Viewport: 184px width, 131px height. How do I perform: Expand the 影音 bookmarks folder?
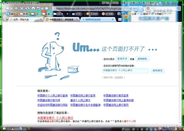click(x=47, y=14)
